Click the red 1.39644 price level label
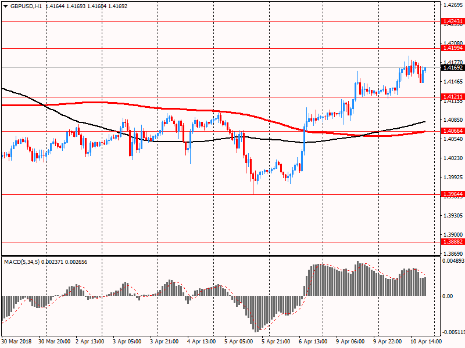Image resolution: width=465 pixels, height=348 pixels. click(452, 194)
